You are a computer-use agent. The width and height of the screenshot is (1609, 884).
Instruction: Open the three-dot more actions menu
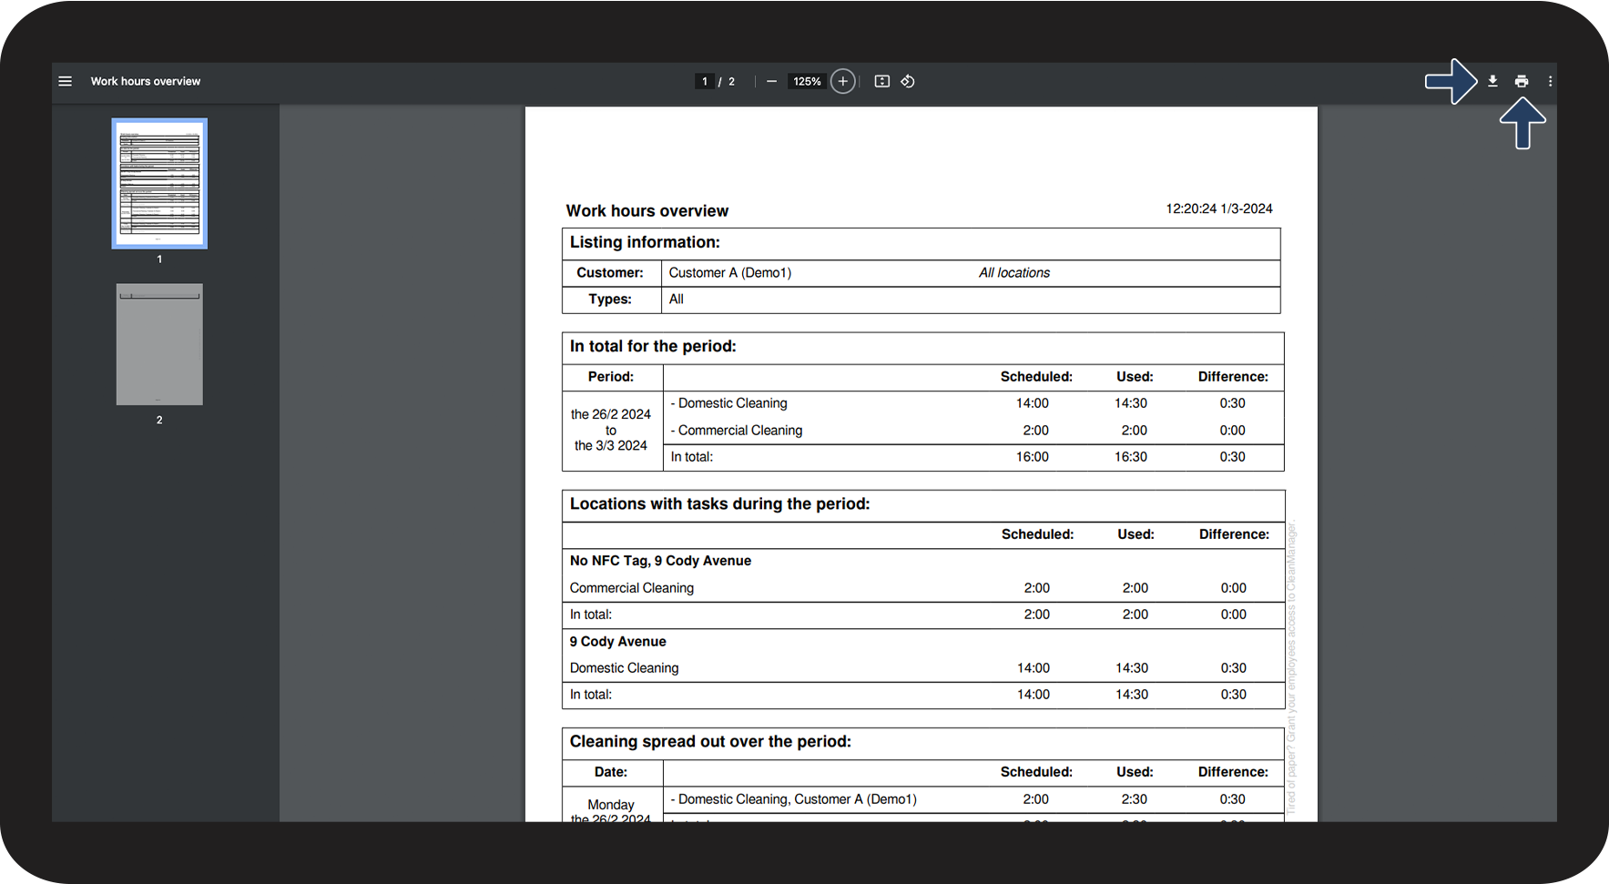(x=1550, y=81)
